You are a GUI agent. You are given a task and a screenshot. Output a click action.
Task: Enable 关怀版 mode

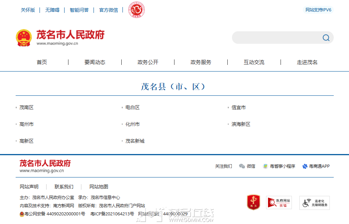[x=28, y=10]
